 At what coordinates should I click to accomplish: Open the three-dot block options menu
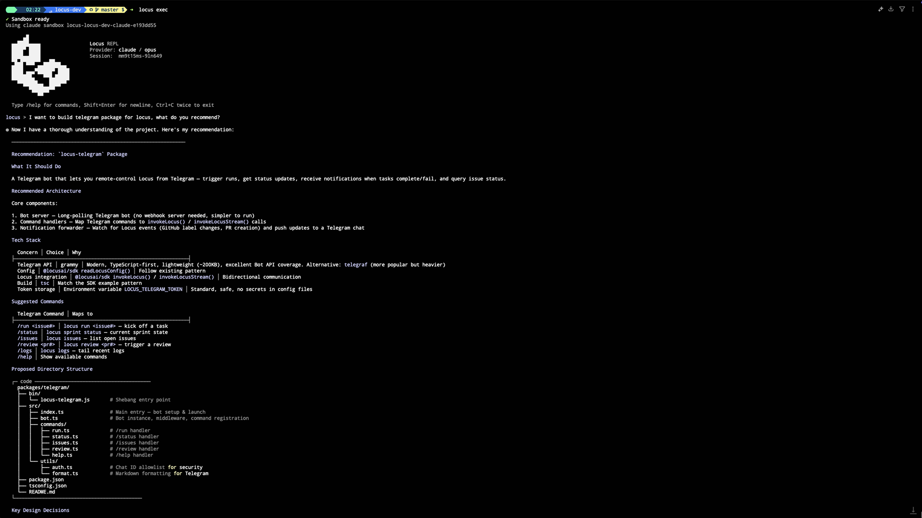[913, 9]
